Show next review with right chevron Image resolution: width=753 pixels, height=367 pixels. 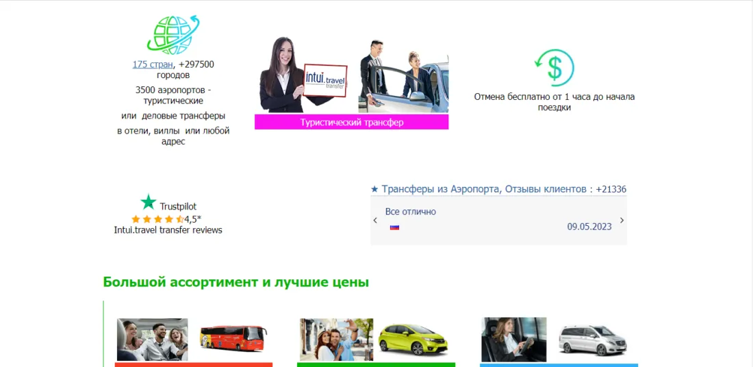click(622, 220)
